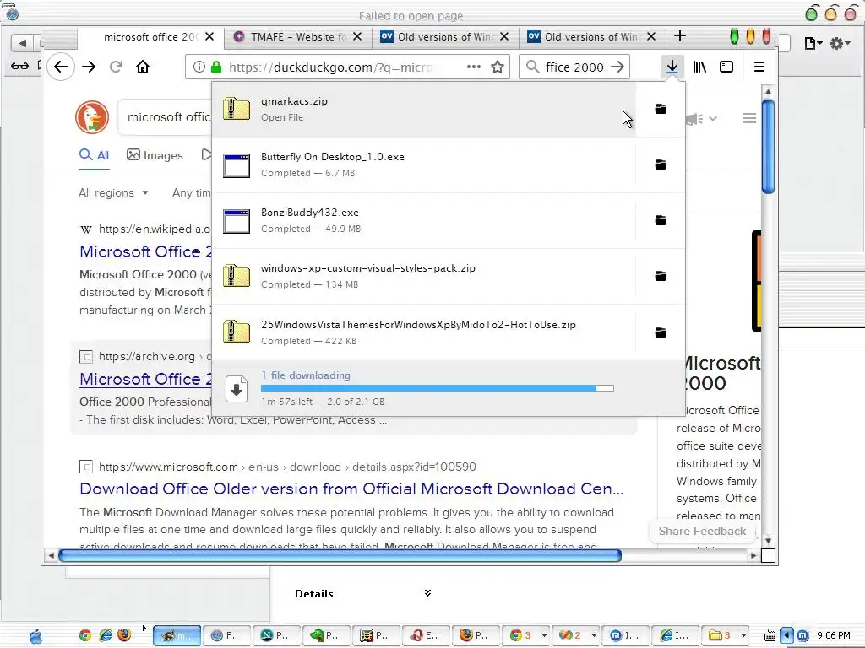Open windows-xp-custom-visual-styles-pack.zip download
Viewport: 865px width, 648px height.
pos(424,276)
